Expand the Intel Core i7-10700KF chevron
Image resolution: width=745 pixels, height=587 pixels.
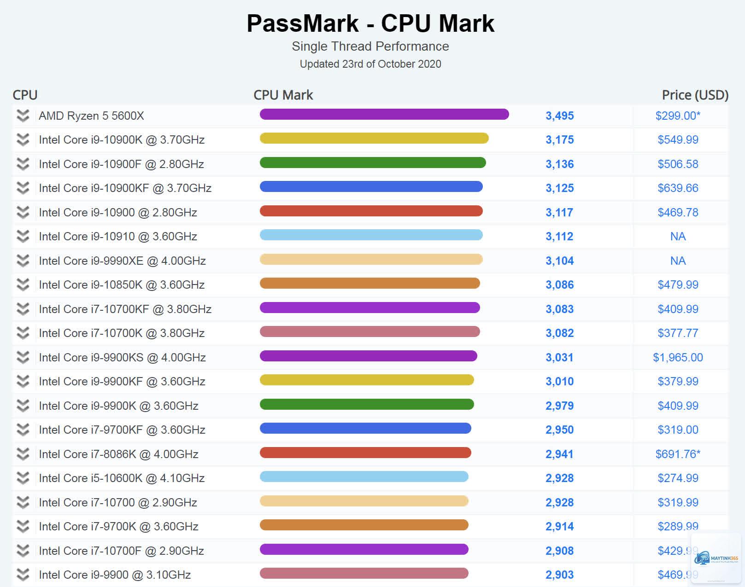[x=23, y=309]
